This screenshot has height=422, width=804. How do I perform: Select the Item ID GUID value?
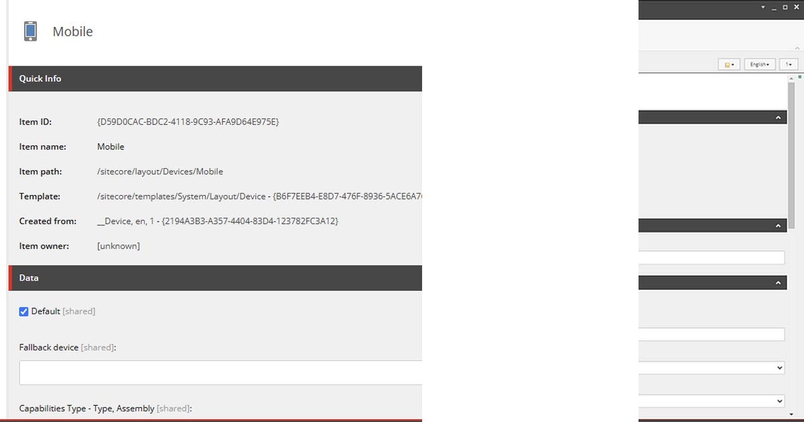tap(188, 122)
